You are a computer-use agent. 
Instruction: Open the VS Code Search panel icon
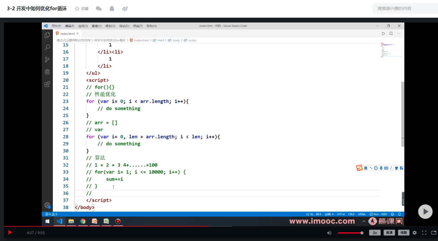[47, 47]
